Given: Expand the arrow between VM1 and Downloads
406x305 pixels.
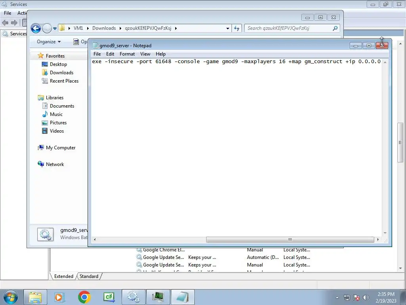Looking at the screenshot, I should click(x=88, y=28).
